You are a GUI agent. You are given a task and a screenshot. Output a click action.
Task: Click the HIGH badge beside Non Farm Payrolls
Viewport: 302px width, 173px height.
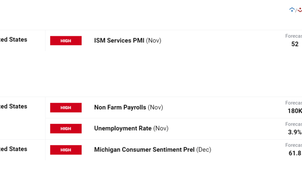pos(66,107)
